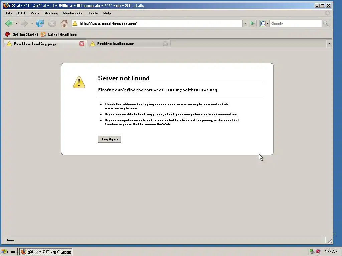Open the File menu

[9, 13]
